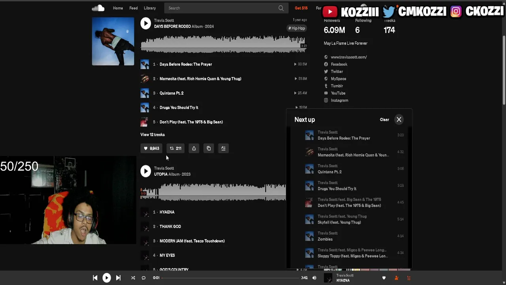Image resolution: width=506 pixels, height=285 pixels.
Task: Open the Twitter profile link
Action: 337,72
